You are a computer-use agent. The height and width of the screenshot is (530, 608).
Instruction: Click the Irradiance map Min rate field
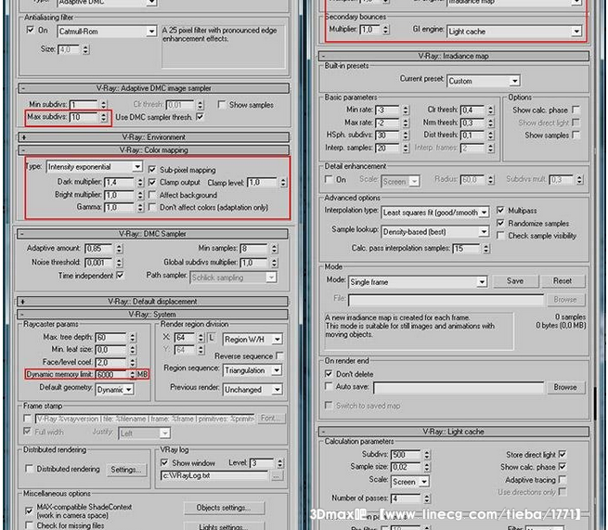tap(388, 110)
